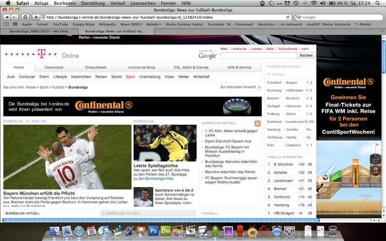Image resolution: width=386 pixels, height=241 pixels.
Task: Go back with Safari's back arrow
Action: pyautogui.click(x=7, y=17)
